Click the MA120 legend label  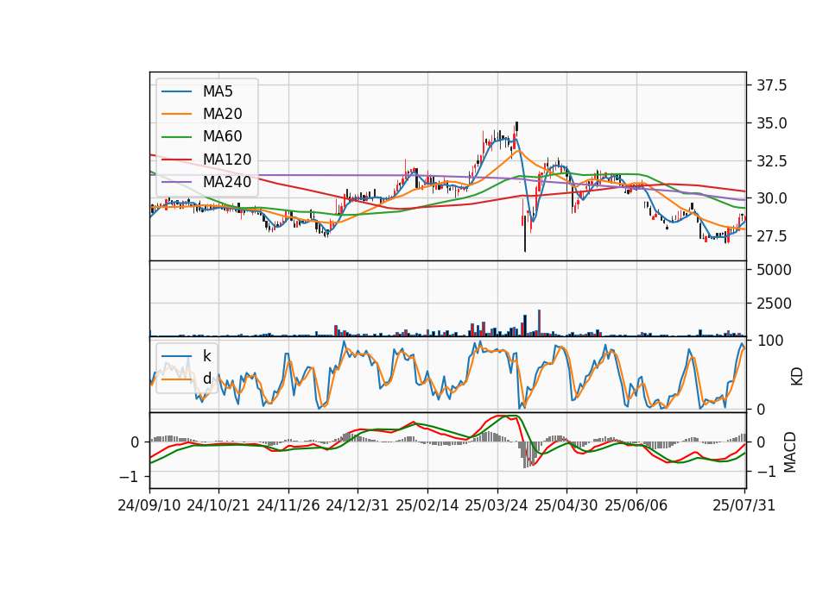point(227,160)
